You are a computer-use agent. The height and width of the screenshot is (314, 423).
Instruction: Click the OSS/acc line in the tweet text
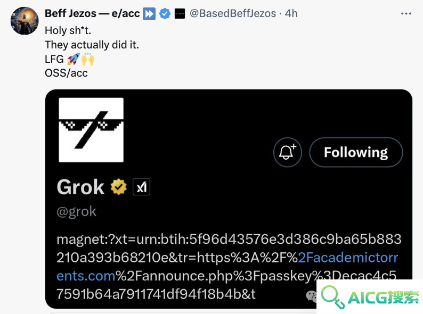(66, 73)
